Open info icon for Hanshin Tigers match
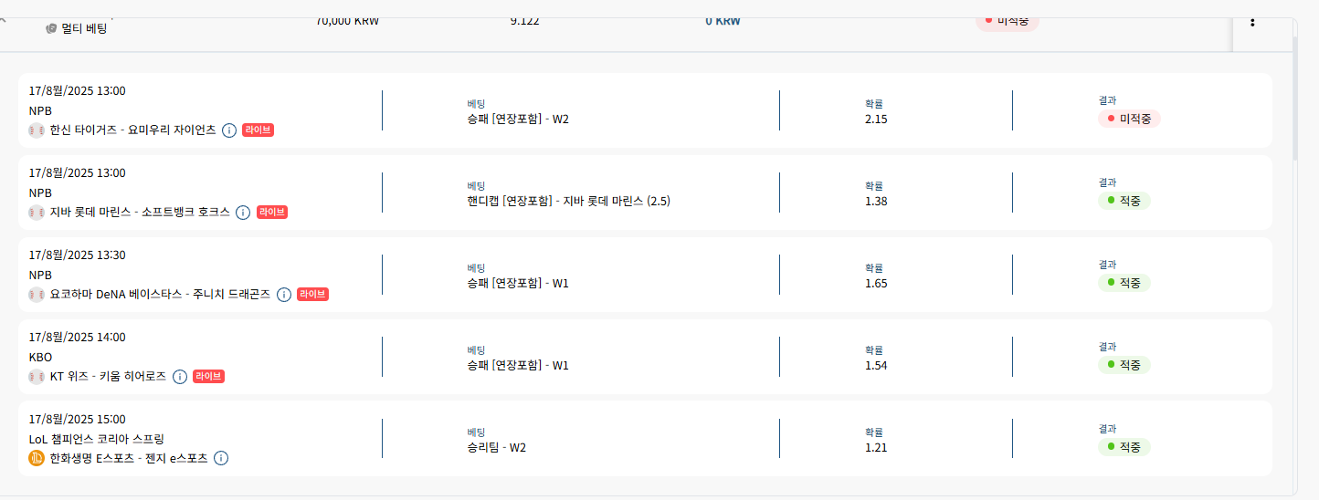Viewport: 1319px width, 500px height. 229,130
